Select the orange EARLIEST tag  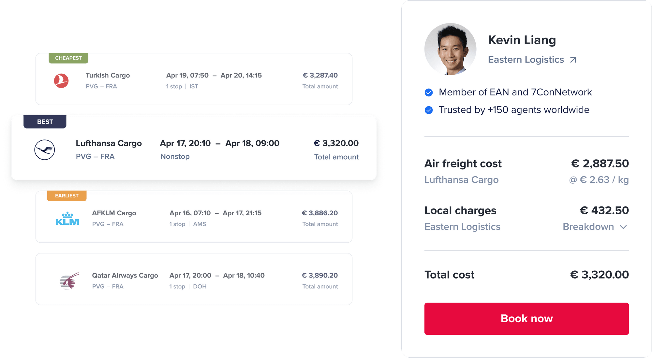tap(67, 196)
